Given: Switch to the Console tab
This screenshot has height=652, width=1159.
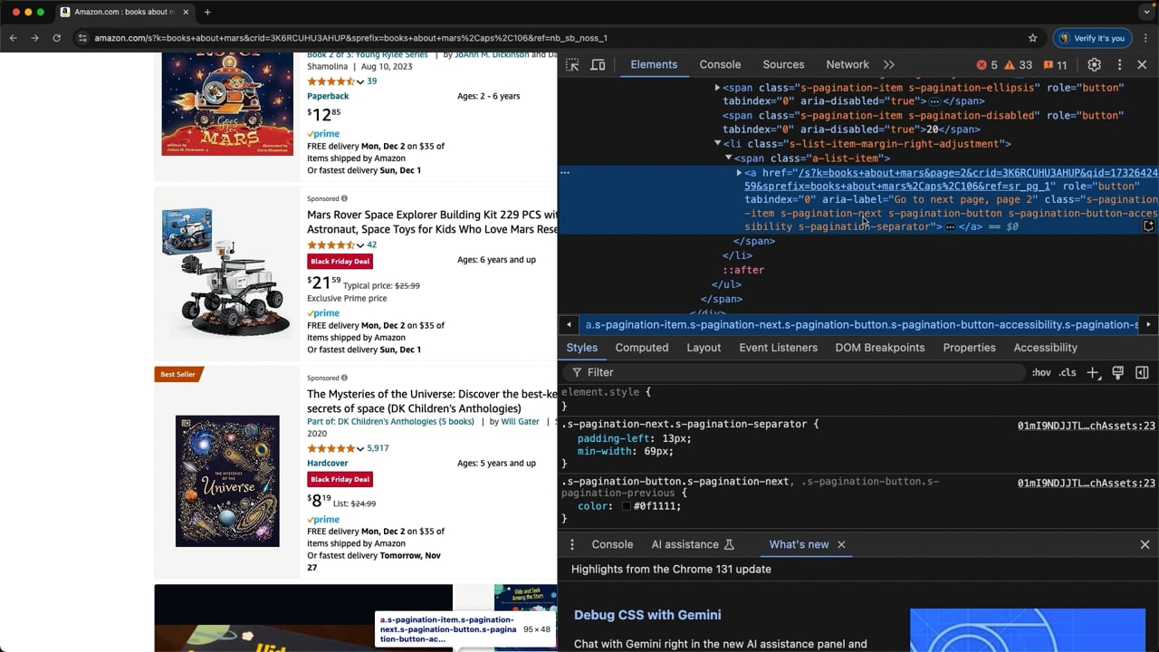Looking at the screenshot, I should pyautogui.click(x=720, y=65).
